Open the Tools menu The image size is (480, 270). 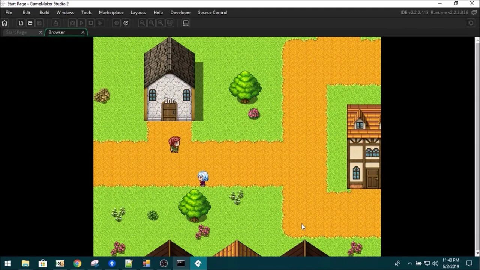[86, 12]
